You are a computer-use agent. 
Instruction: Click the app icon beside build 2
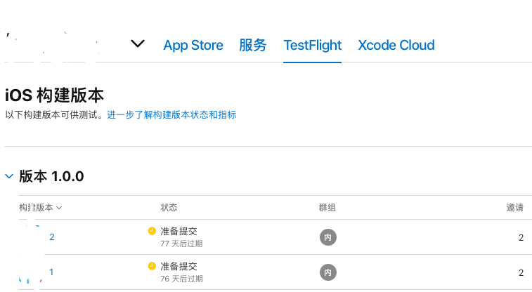31,237
